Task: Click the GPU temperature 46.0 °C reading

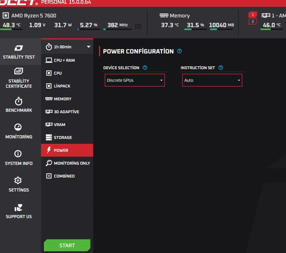Action: (272, 25)
